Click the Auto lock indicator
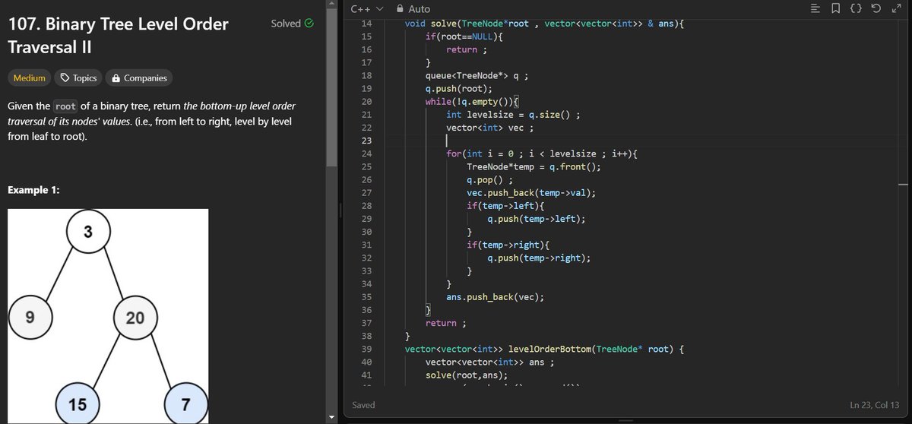 (413, 9)
